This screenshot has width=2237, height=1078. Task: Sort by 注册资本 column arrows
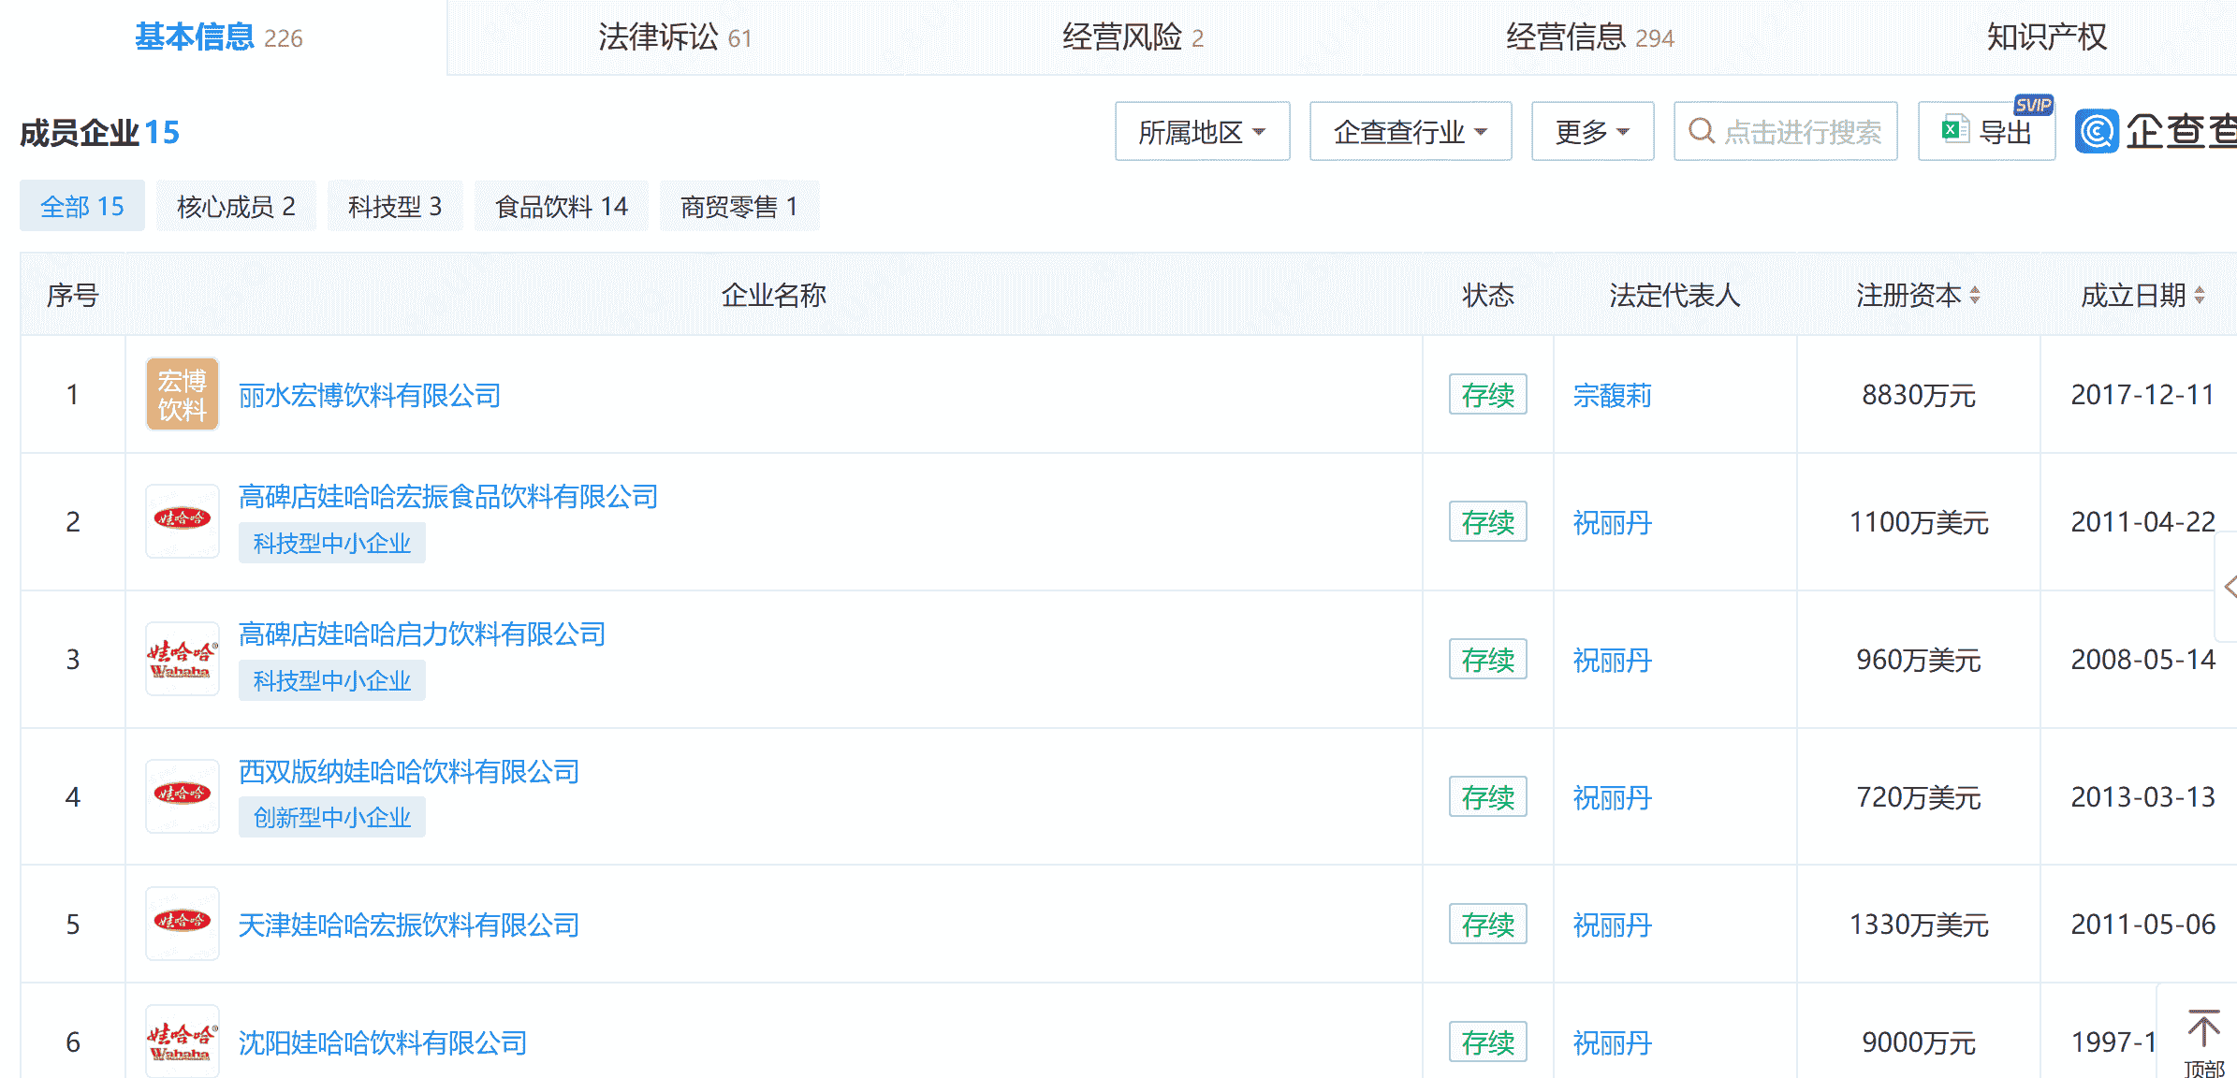1975,296
